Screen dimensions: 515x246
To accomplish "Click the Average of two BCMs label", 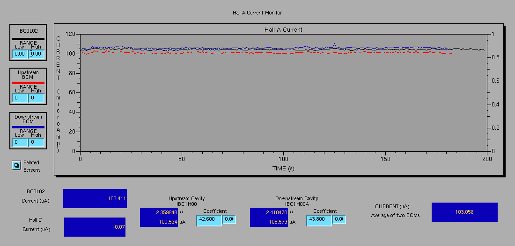I will click(396, 215).
